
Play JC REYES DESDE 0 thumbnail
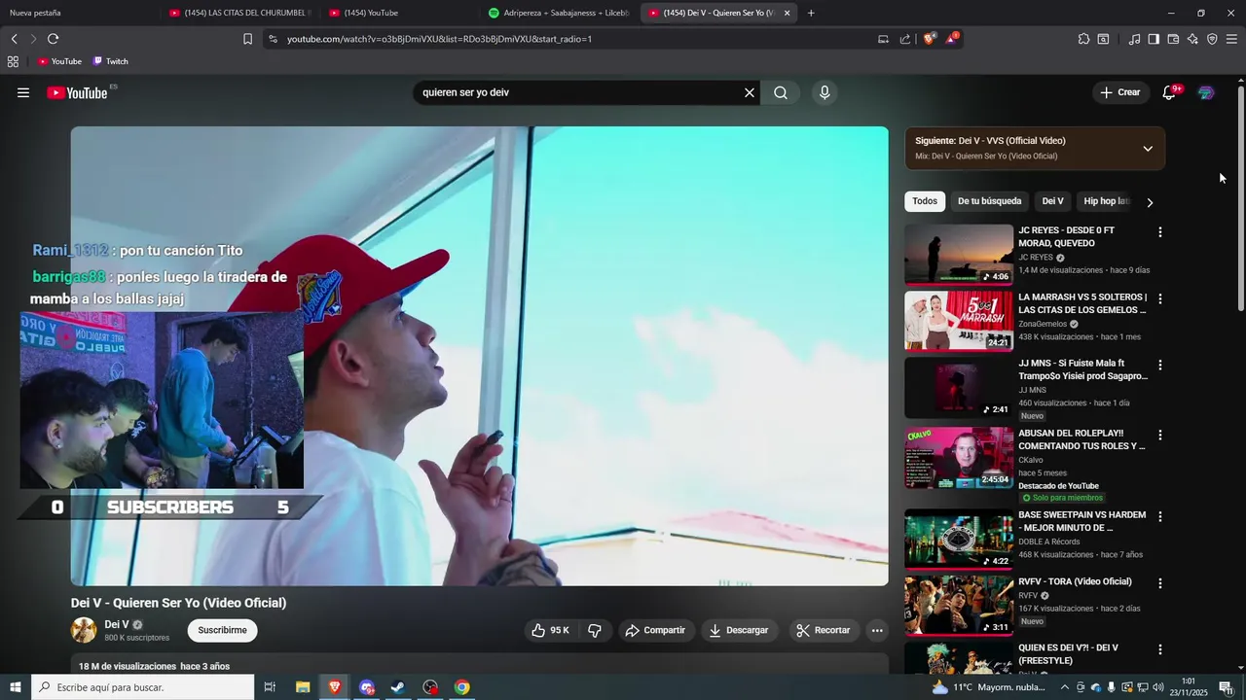click(x=959, y=255)
